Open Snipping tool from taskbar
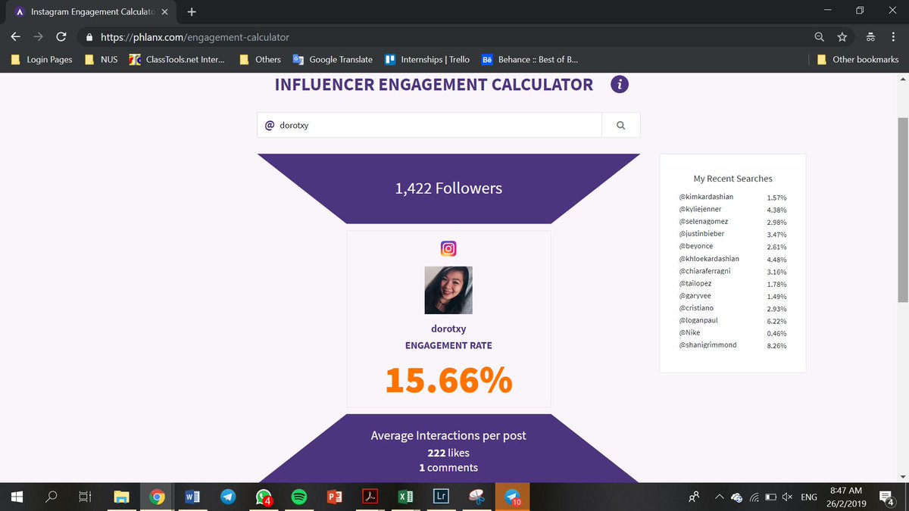The width and height of the screenshot is (909, 511). [x=476, y=497]
